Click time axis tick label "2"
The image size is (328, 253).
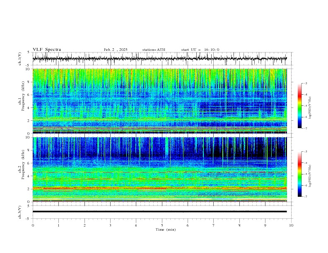(84, 225)
